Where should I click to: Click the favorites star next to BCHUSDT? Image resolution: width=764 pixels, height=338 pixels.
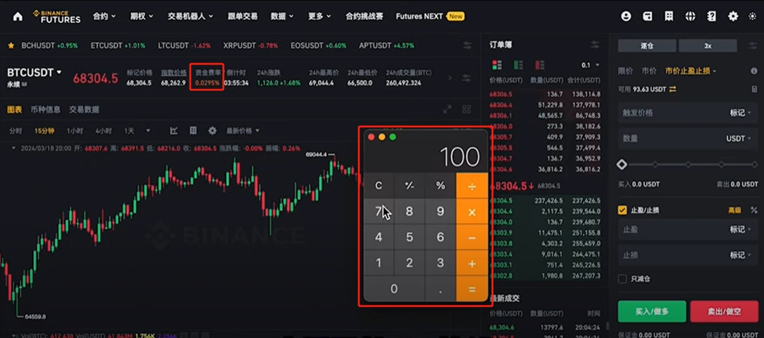click(11, 46)
